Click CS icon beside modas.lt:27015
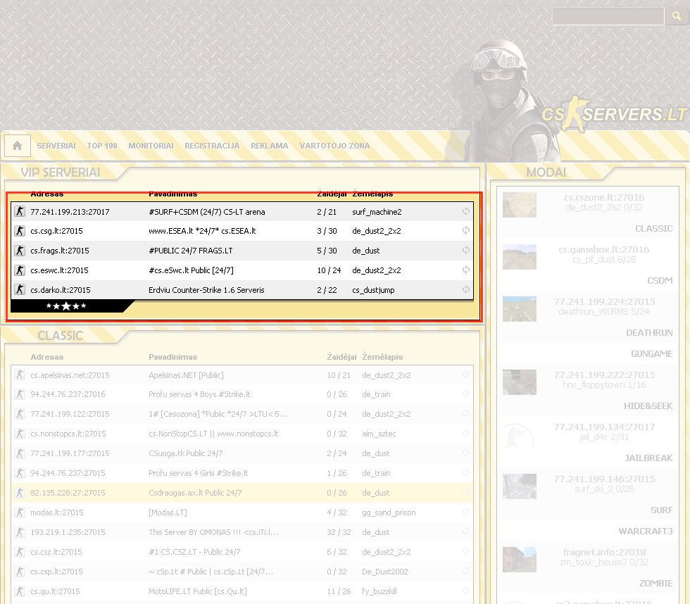 point(20,512)
